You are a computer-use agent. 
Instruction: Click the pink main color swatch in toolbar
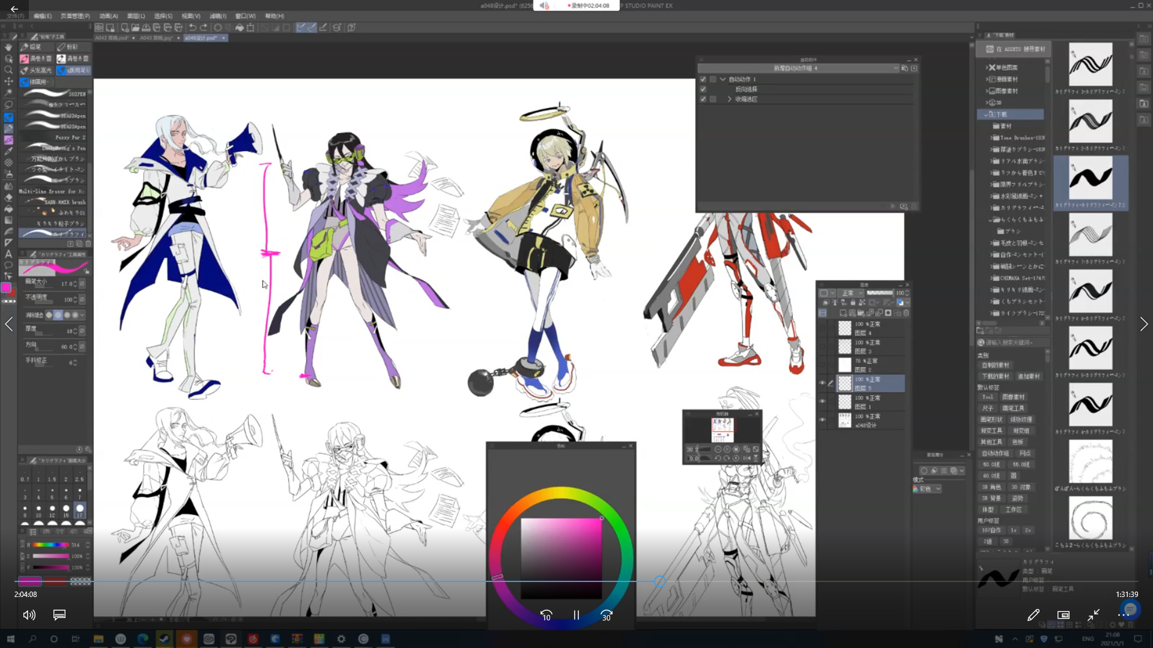point(6,287)
